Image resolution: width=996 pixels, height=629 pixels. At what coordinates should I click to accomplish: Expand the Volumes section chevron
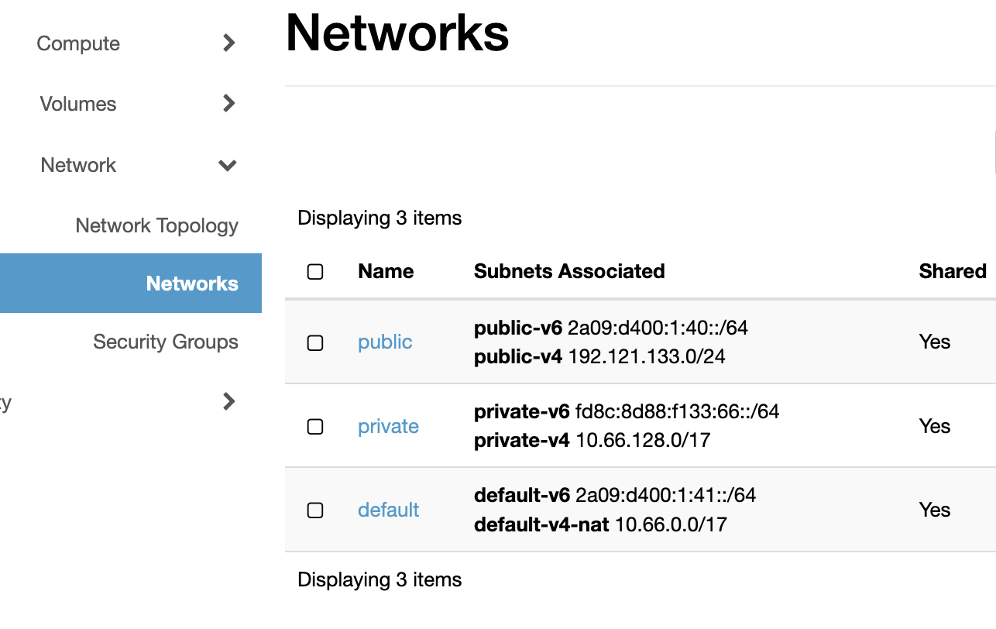[228, 104]
